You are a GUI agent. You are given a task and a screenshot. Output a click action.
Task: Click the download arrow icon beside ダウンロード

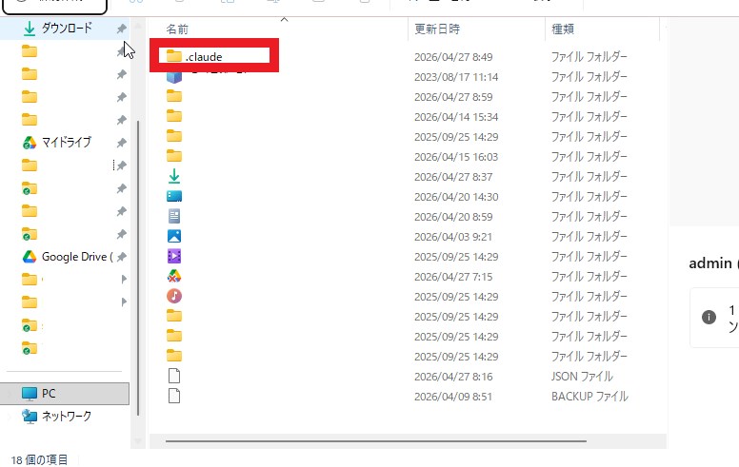(x=30, y=29)
